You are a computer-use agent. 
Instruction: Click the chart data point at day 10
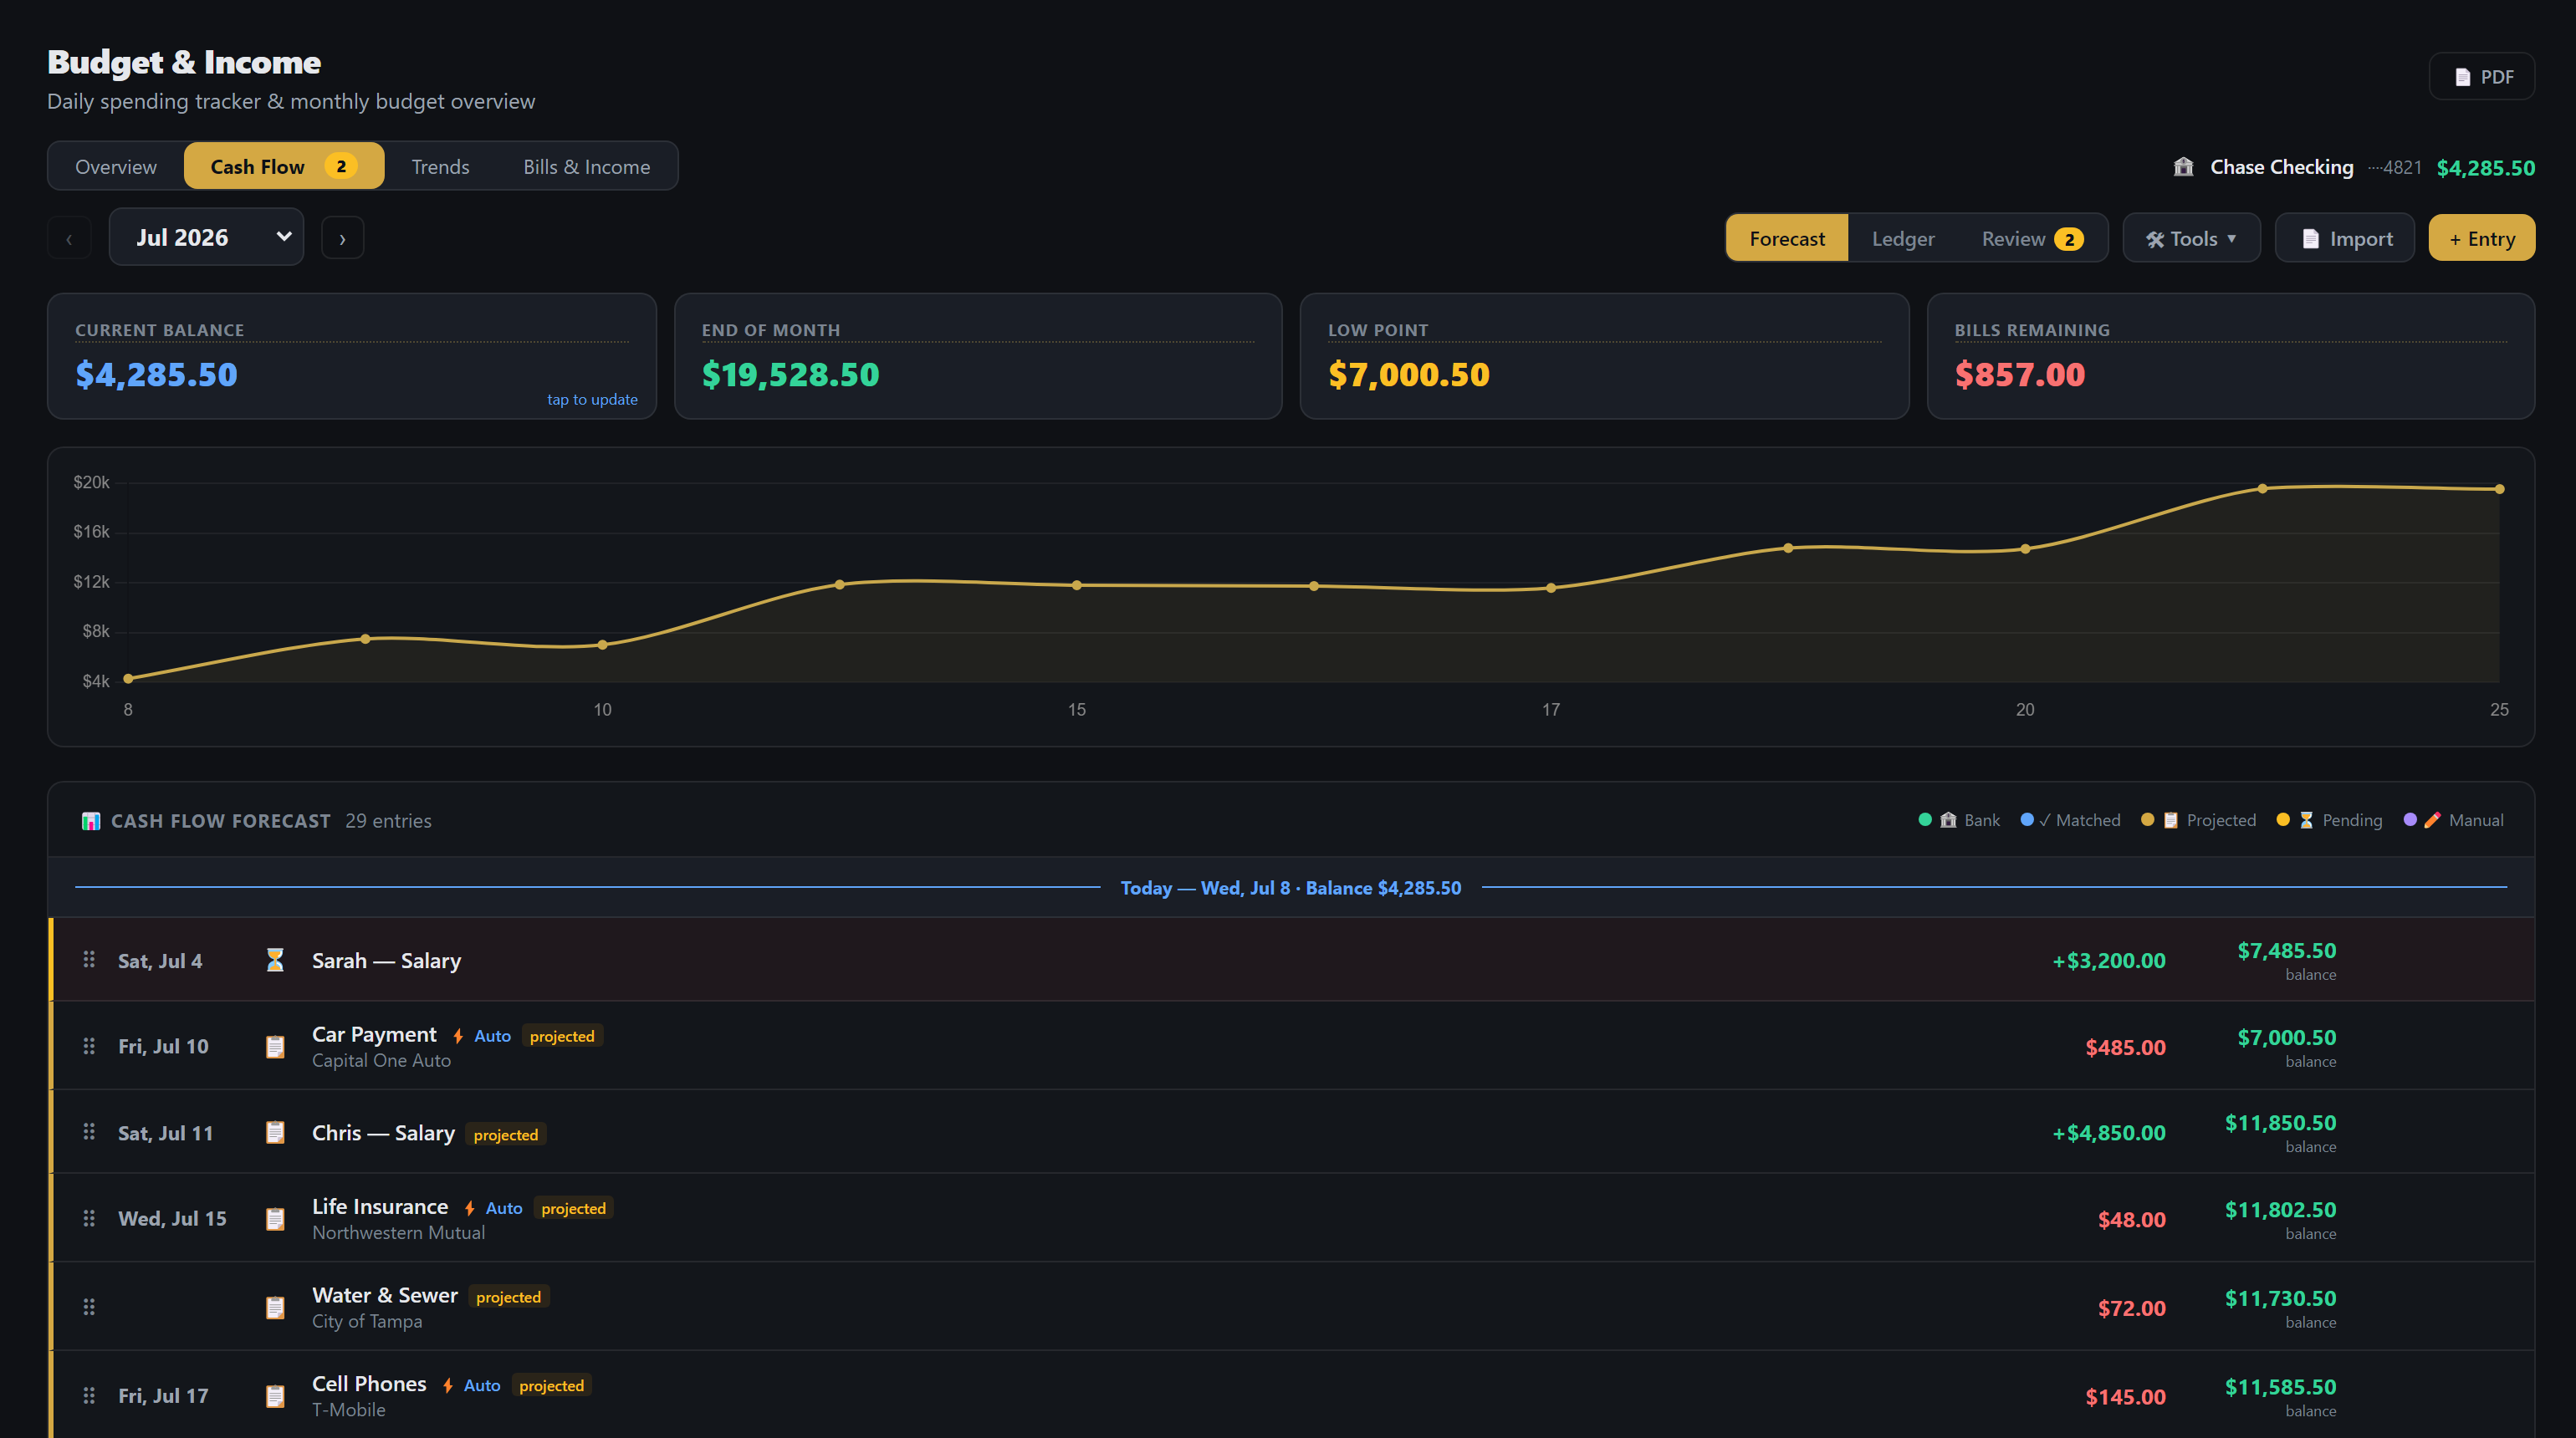(602, 645)
